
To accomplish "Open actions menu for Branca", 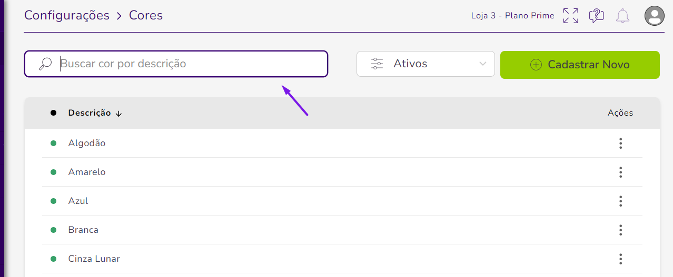I will (621, 230).
